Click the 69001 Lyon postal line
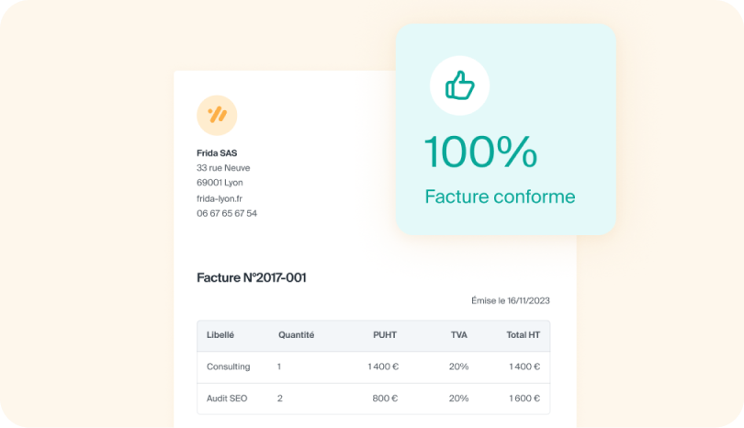744x428 pixels. click(x=220, y=182)
